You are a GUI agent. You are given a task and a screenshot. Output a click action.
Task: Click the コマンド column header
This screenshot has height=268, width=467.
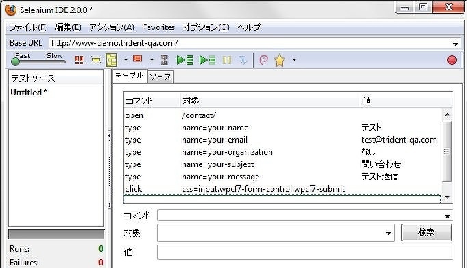pos(152,101)
